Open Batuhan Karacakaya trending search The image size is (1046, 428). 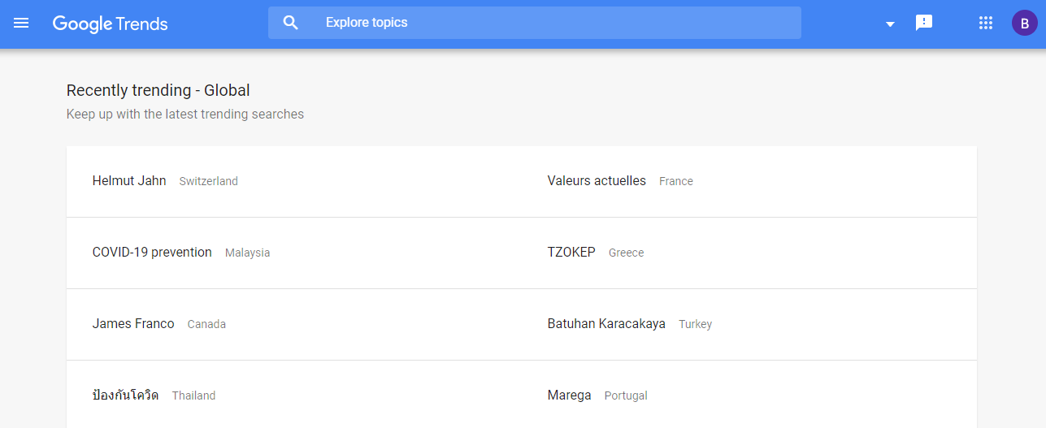606,324
